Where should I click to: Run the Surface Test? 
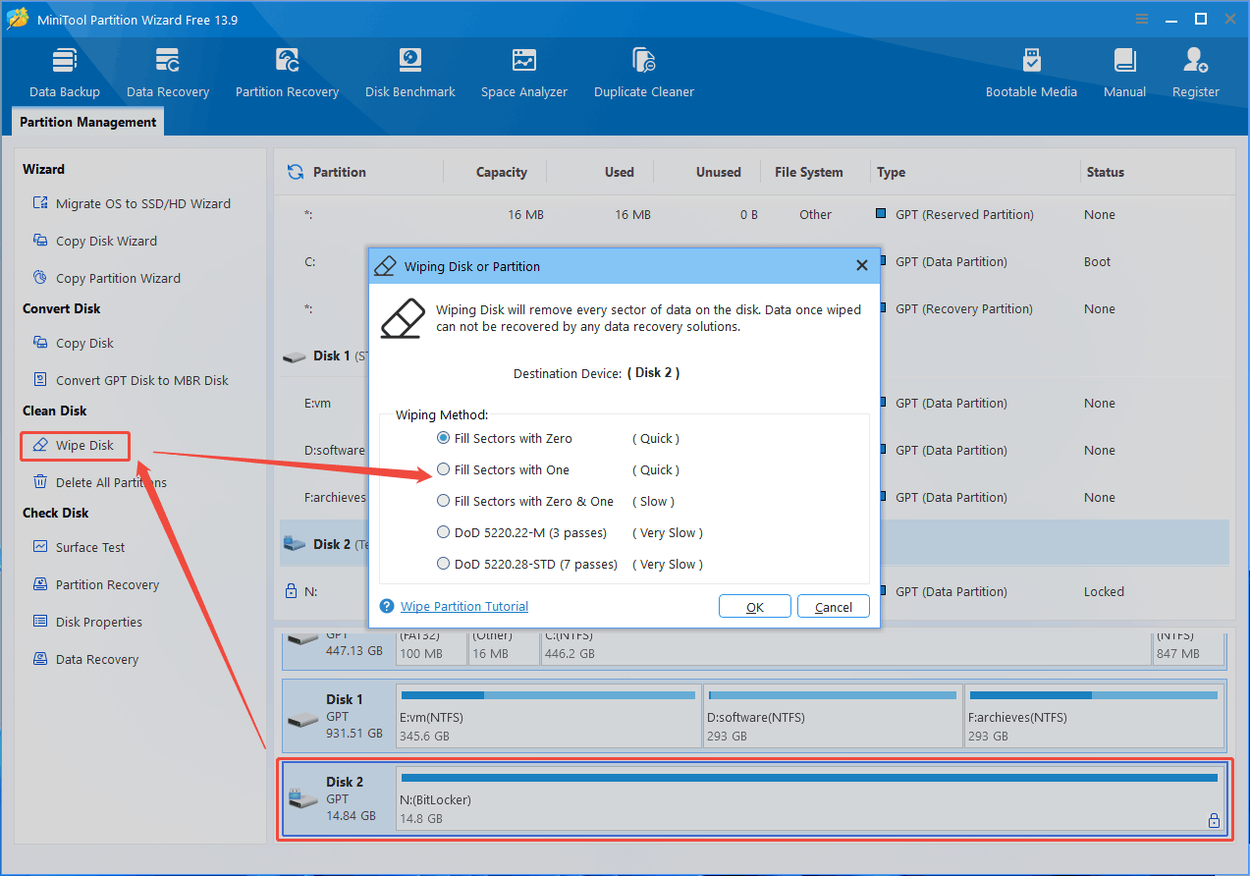tap(79, 547)
